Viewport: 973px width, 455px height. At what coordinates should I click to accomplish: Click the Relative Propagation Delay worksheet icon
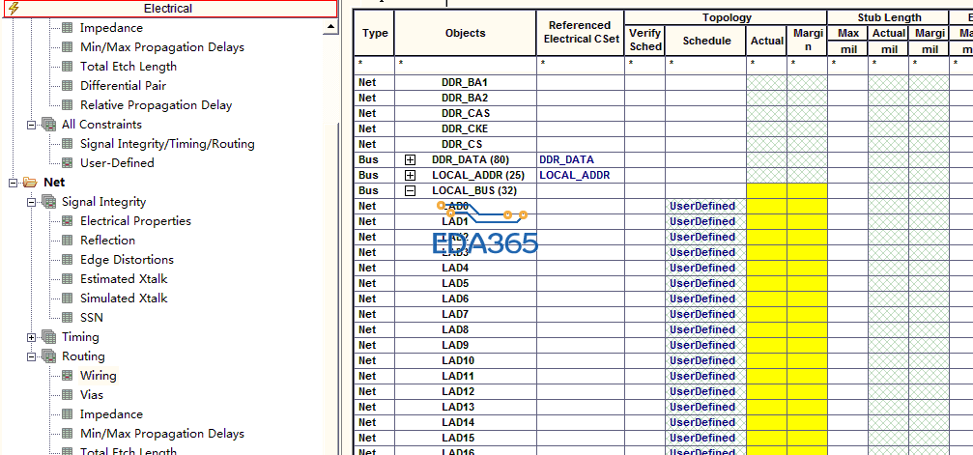[68, 105]
